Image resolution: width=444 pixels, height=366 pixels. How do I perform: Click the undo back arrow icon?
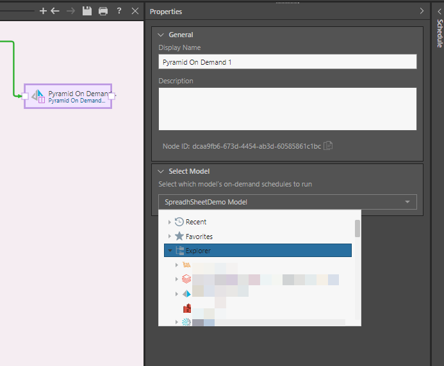55,11
